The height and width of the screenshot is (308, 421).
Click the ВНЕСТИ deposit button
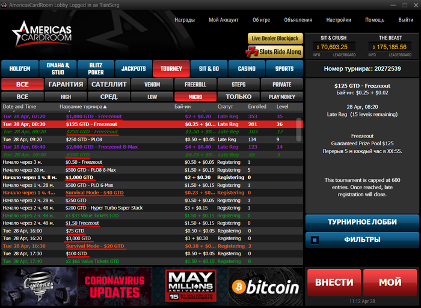(334, 283)
